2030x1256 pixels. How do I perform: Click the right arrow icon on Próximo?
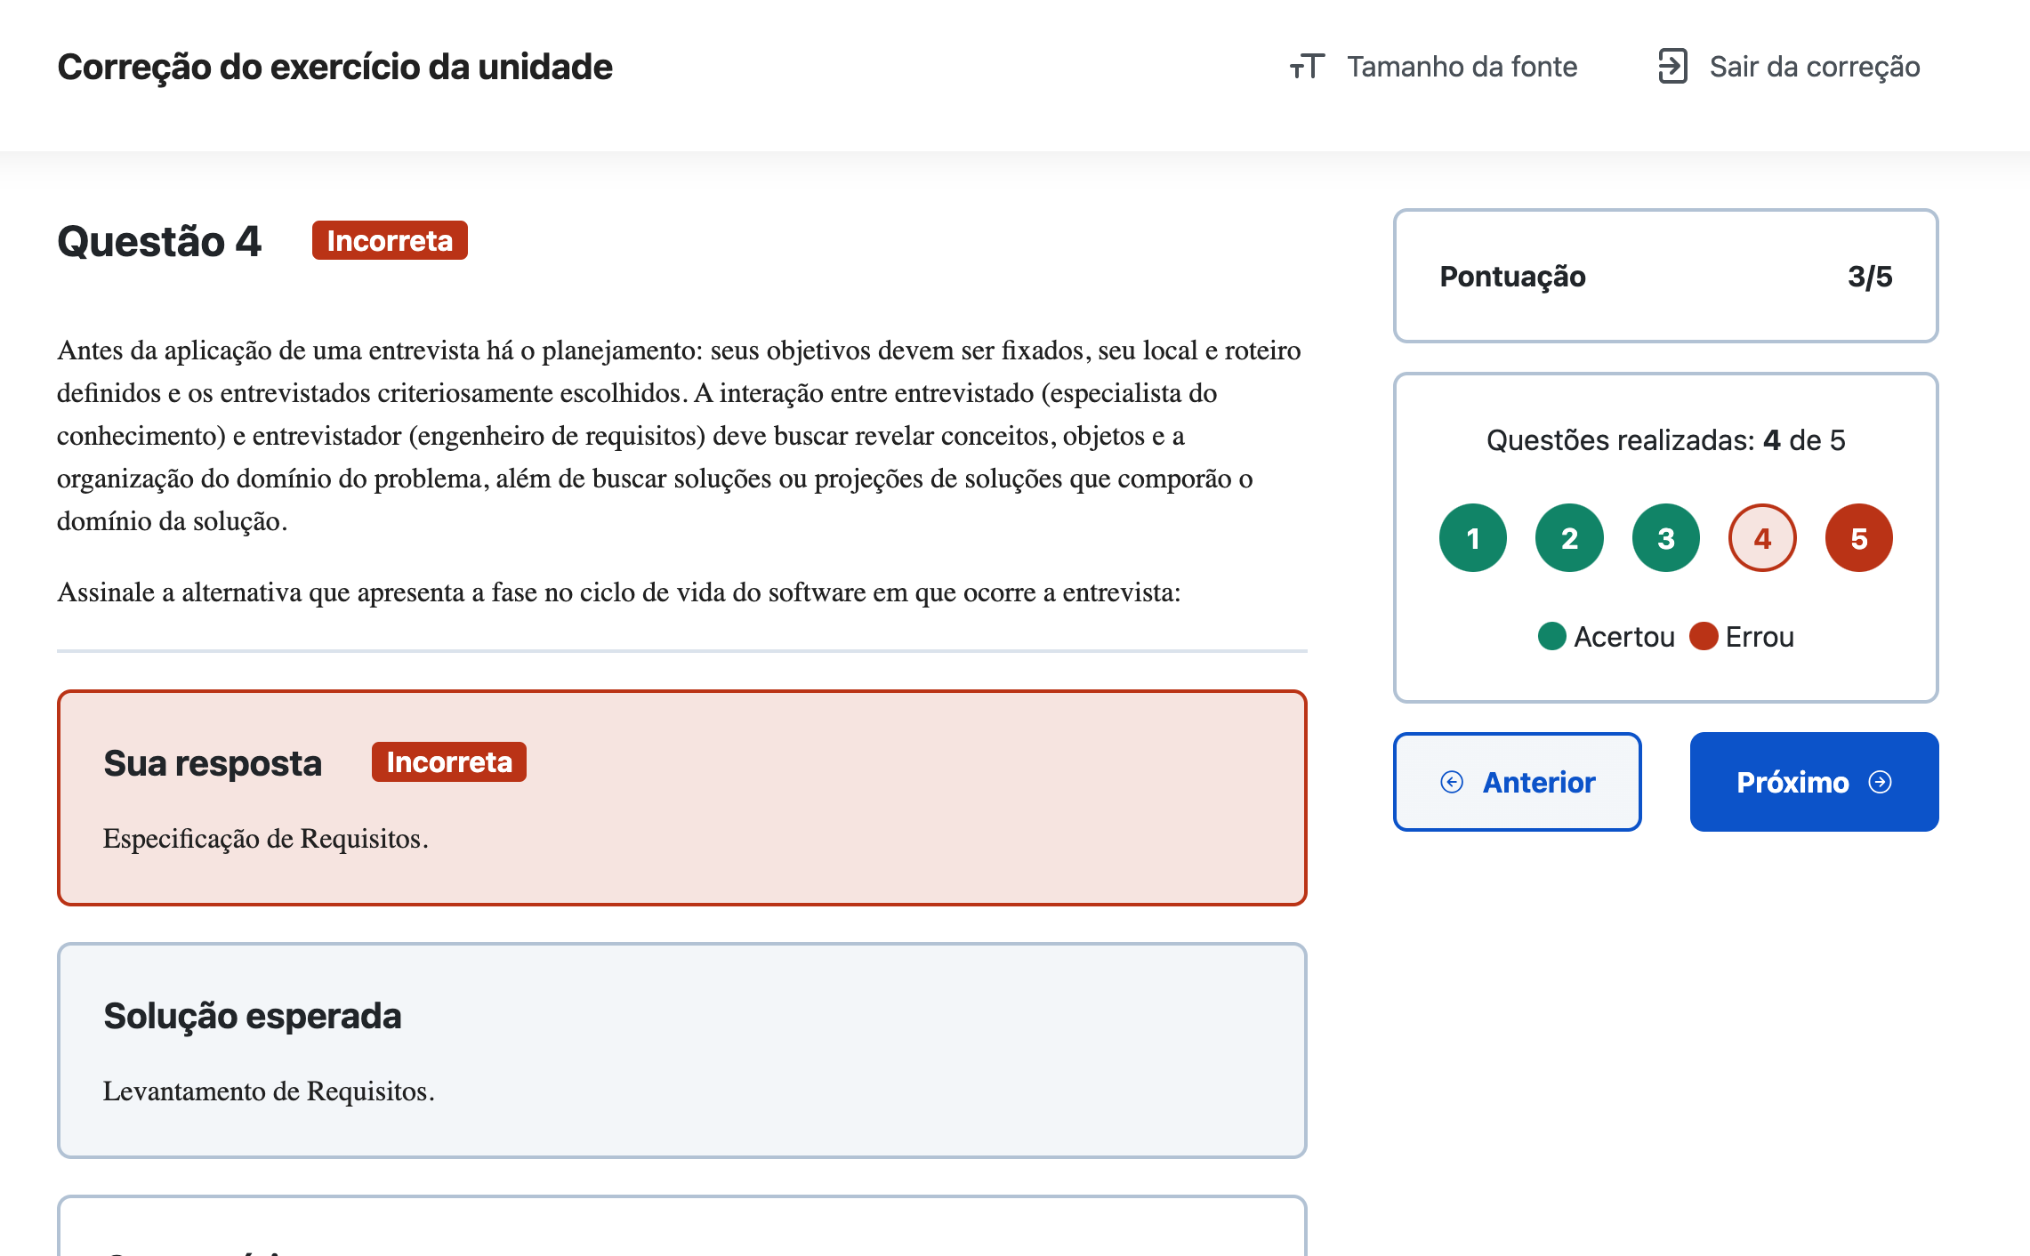[1881, 782]
